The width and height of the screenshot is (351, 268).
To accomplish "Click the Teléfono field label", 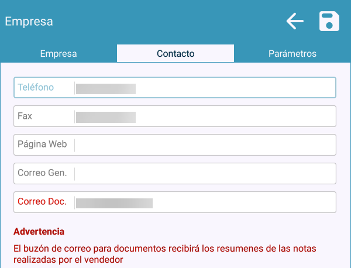I will coord(36,87).
